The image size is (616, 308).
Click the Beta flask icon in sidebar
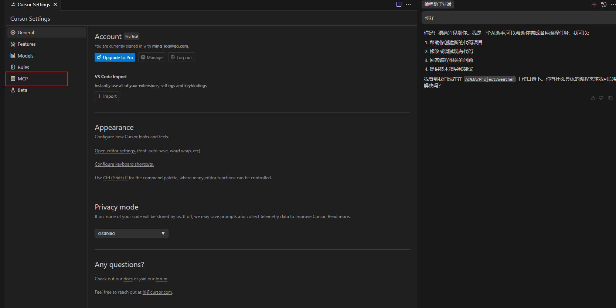pyautogui.click(x=13, y=90)
